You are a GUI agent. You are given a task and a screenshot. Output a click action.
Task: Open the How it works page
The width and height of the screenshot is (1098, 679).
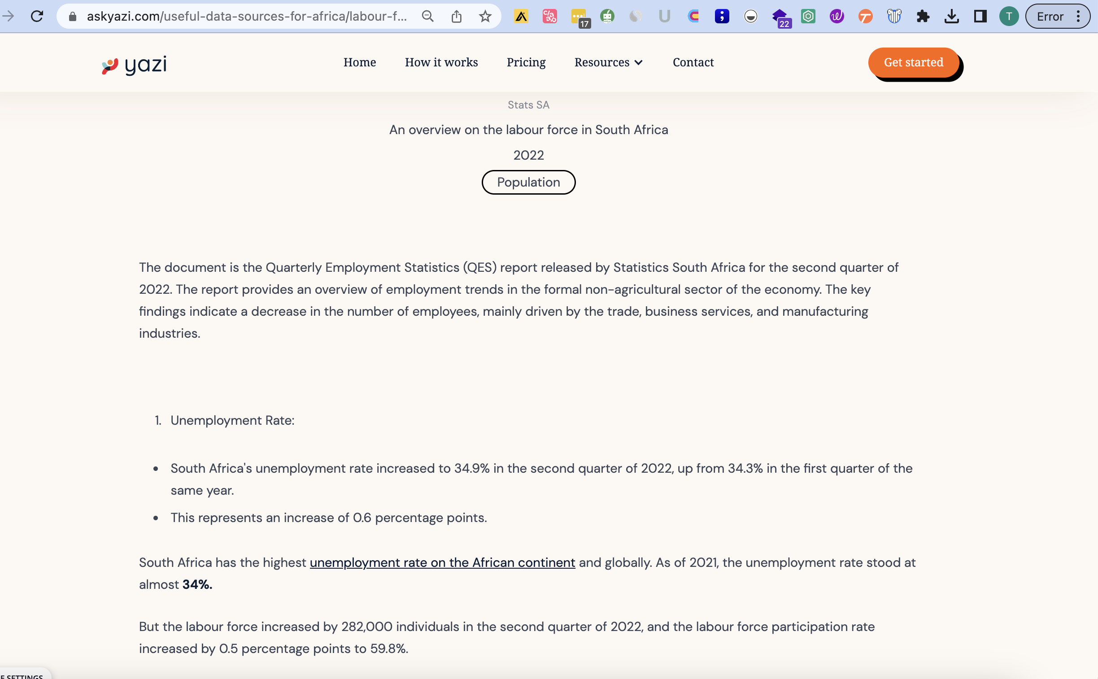(x=441, y=62)
